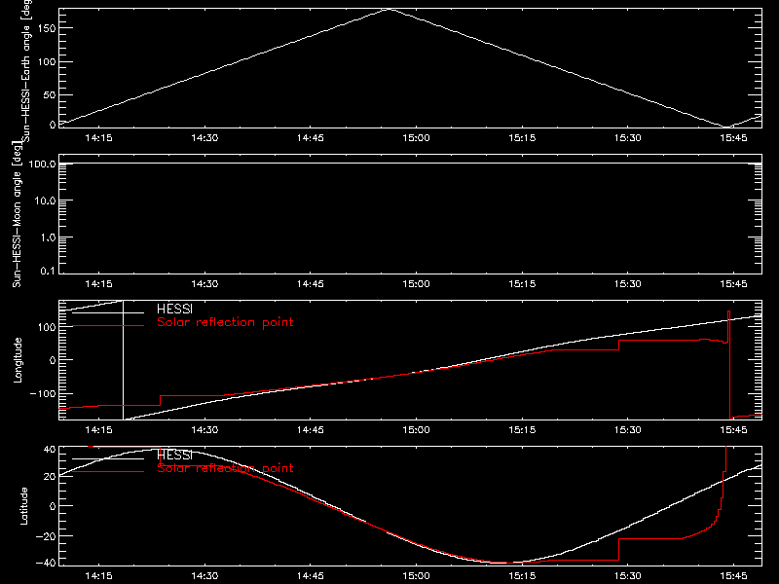Choose the 20 tick on the Latitude axis
Image resolution: width=779 pixels, height=584 pixels.
tap(50, 477)
